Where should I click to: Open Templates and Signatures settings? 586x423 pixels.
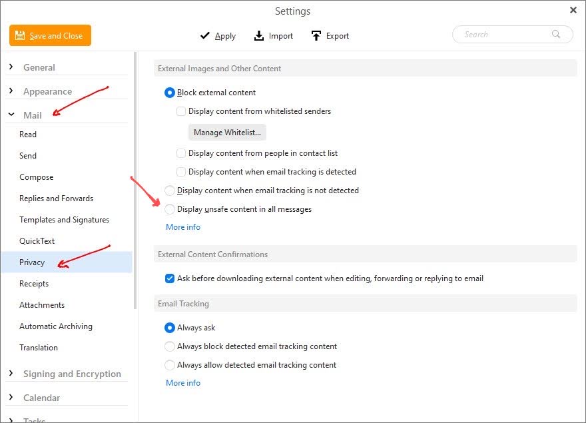tap(65, 220)
